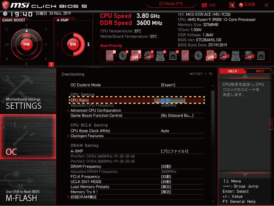Open the OC Explore Mode [Expert] option

tap(137, 85)
